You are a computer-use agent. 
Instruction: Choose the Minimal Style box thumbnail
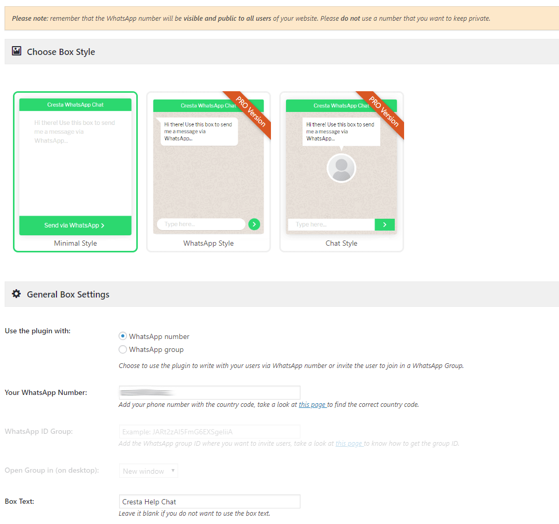click(75, 172)
